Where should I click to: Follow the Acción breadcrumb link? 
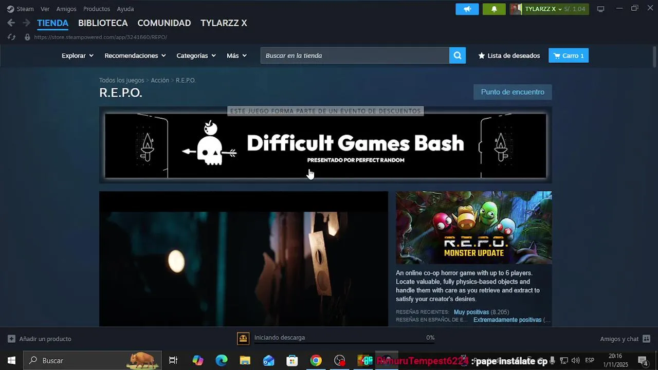click(x=160, y=80)
